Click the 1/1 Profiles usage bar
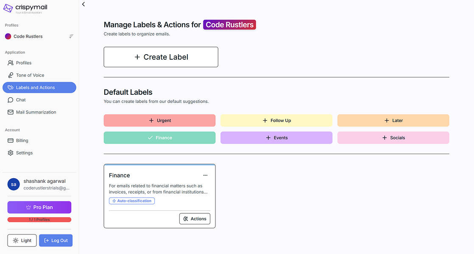The image size is (474, 254). 39,220
